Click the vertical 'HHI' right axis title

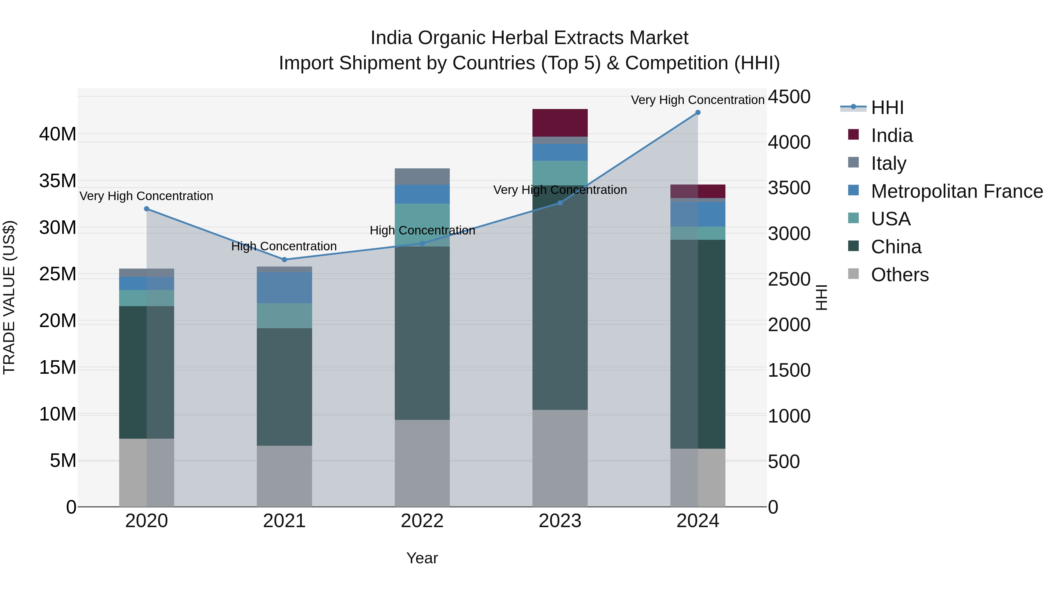tap(821, 297)
